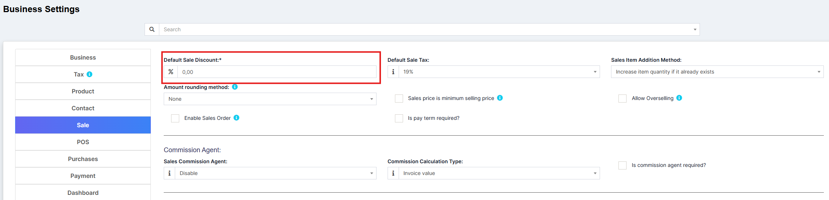The width and height of the screenshot is (829, 200).
Task: Click info icon in Sales Commission Agent field
Action: pos(170,173)
